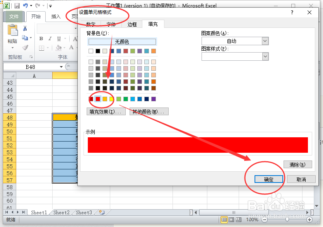Click the Excel application icon in title bar
Image resolution: width=323 pixels, height=227 pixels.
[7, 5]
